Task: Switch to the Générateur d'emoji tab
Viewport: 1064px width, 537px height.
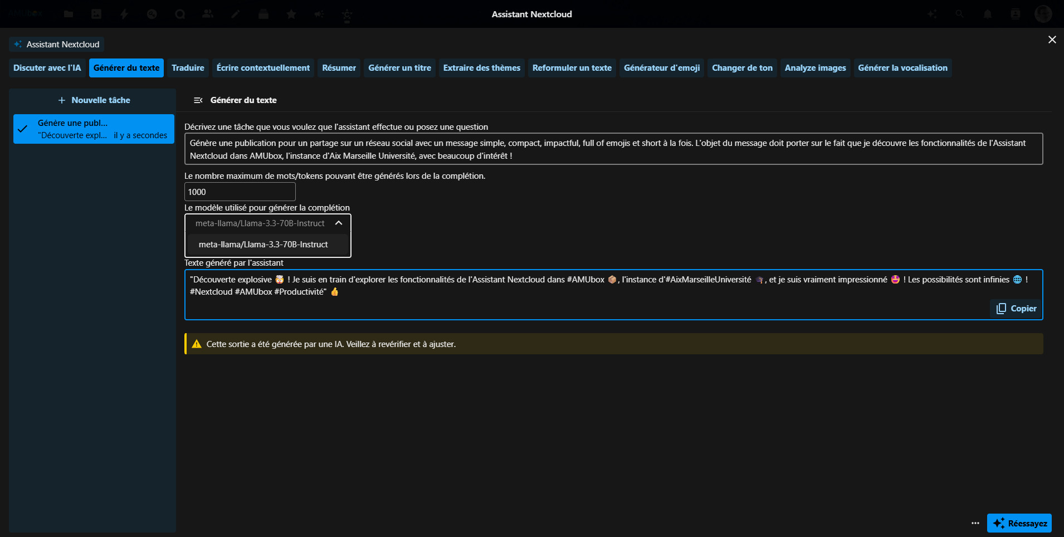Action: pyautogui.click(x=661, y=68)
